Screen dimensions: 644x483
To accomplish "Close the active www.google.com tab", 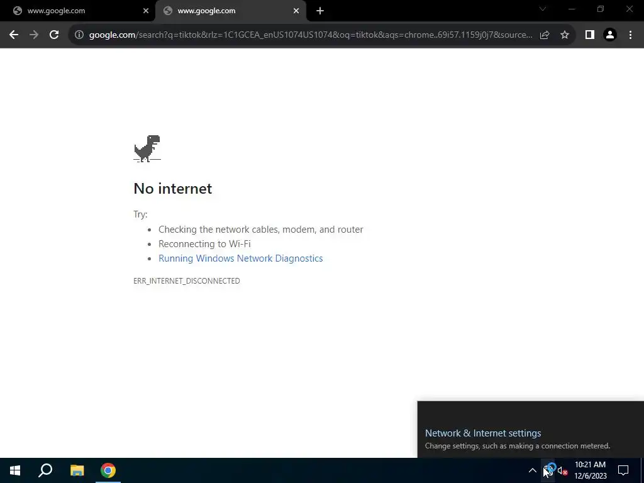I will click(x=296, y=11).
